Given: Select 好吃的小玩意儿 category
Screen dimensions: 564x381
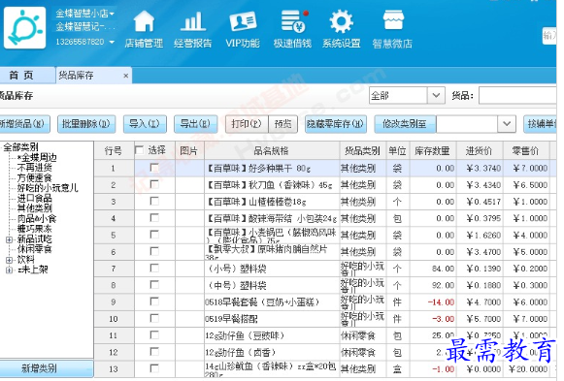Looking at the screenshot, I should coord(48,188).
